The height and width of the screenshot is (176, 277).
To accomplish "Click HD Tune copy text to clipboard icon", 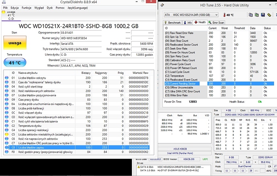I will [250, 15].
